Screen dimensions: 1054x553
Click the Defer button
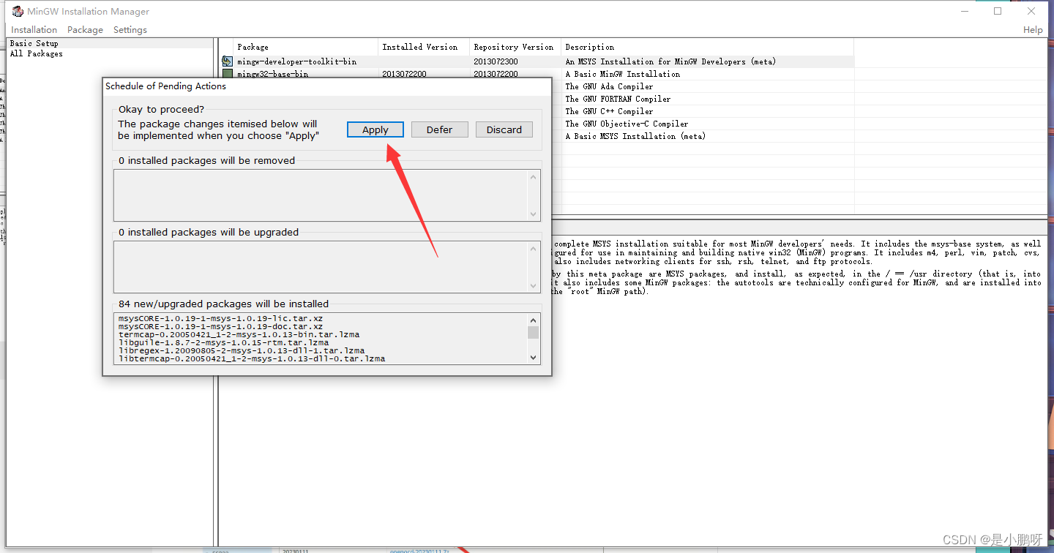pos(439,129)
